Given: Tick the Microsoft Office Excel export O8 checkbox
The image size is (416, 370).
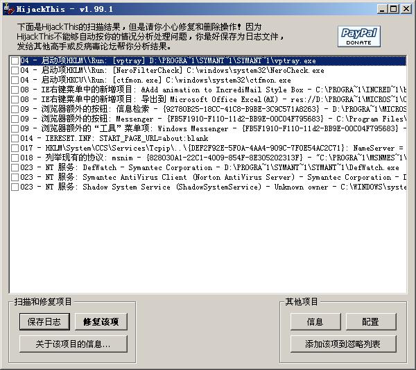Looking at the screenshot, I should pos(15,99).
